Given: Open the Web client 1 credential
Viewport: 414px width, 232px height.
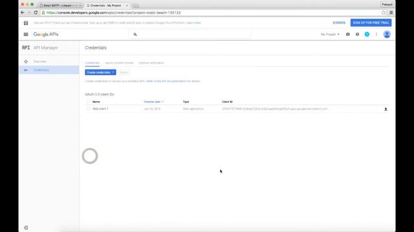Looking at the screenshot, I should (100, 109).
